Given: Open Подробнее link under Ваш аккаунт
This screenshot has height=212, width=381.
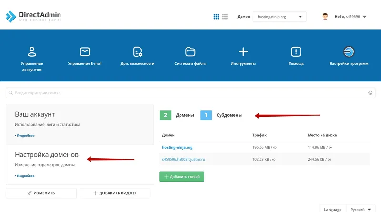Looking at the screenshot, I should pyautogui.click(x=25, y=136).
